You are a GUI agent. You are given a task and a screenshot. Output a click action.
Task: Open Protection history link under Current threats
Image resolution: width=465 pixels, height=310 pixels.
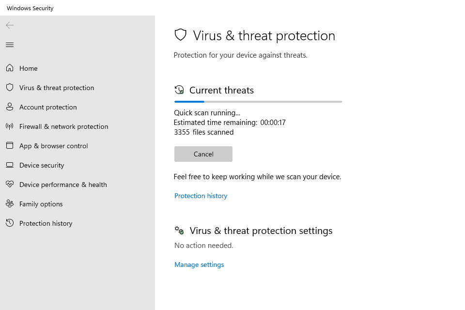[x=201, y=196]
